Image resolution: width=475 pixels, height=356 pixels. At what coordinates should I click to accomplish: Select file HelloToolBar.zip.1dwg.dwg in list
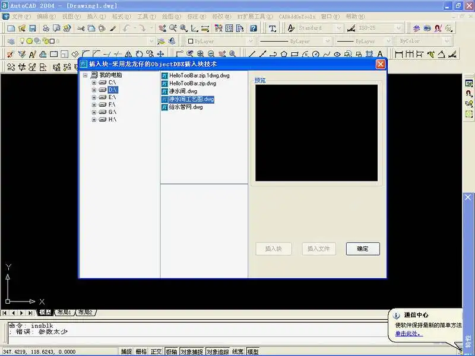tap(196, 76)
